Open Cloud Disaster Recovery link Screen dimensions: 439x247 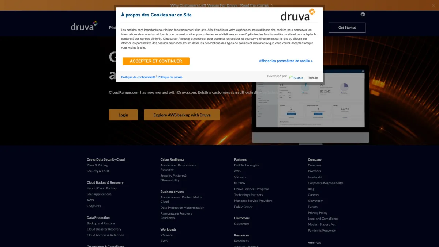[x=104, y=229]
